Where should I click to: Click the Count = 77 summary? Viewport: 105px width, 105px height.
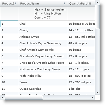pyautogui.click(x=42, y=17)
